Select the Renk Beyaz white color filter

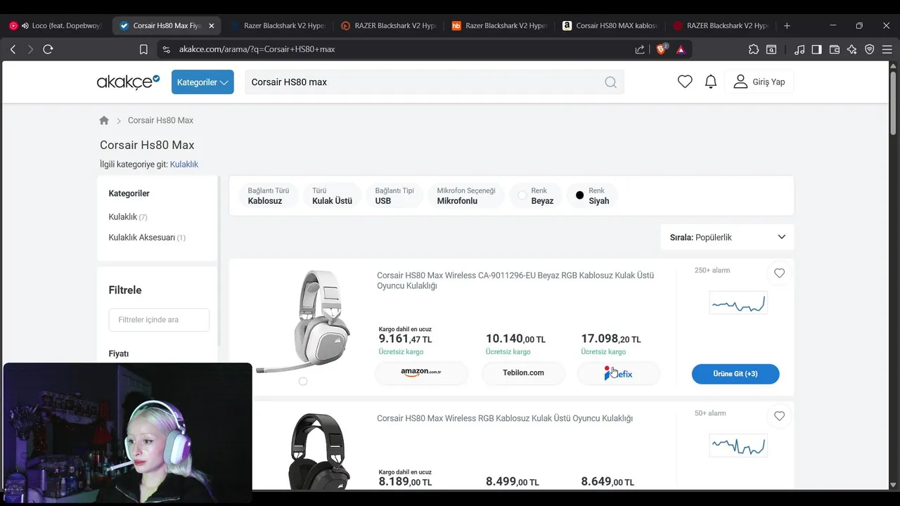coord(536,195)
